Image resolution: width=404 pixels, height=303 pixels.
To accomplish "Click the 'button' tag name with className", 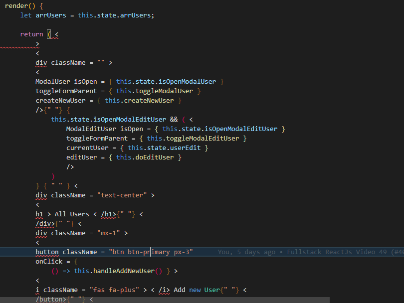I will tap(47, 252).
